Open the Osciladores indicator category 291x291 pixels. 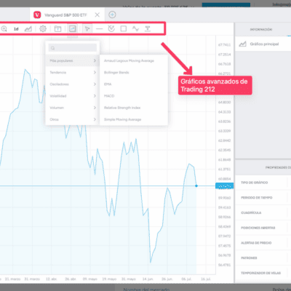73,84
